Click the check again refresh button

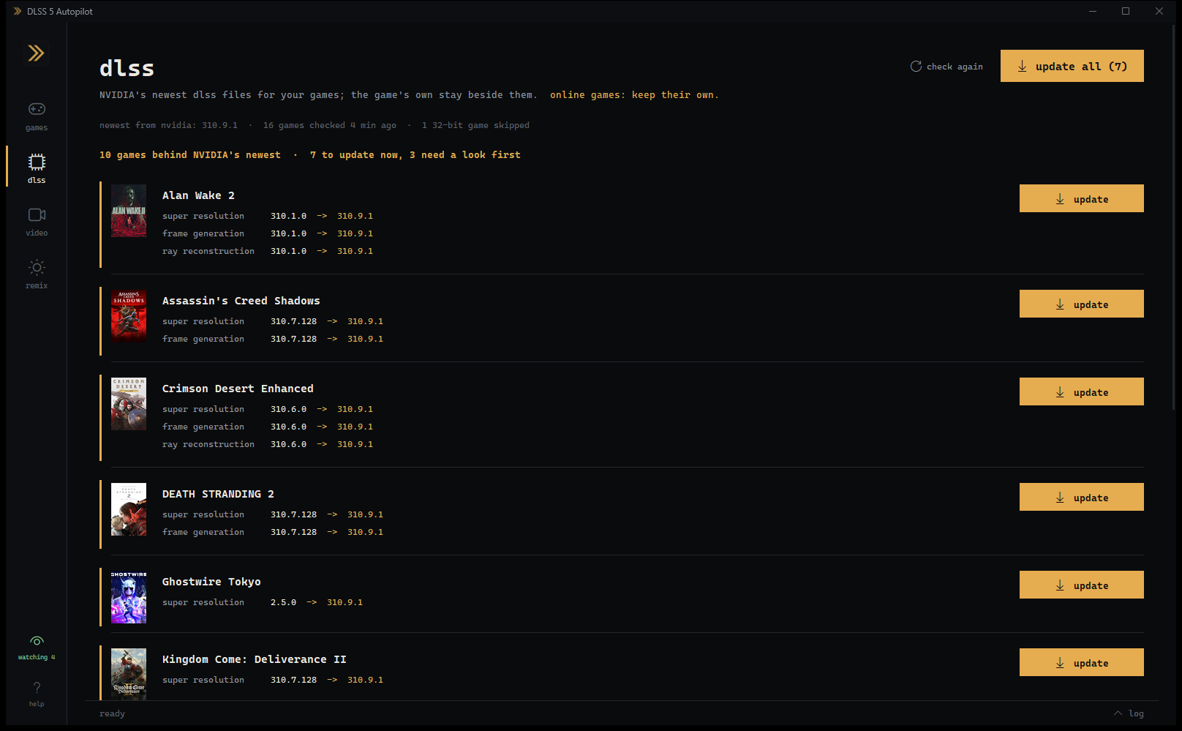[946, 67]
